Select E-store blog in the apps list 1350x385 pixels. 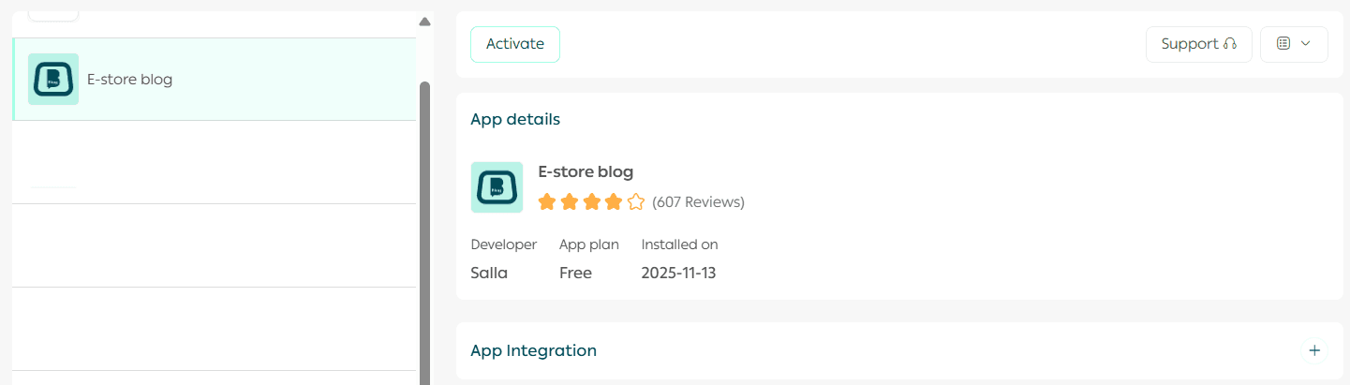coord(129,80)
